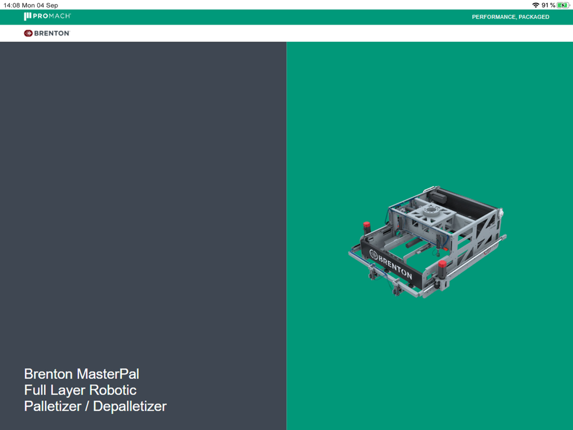
Task: Select the MasterPal machine 3D render
Action: (x=427, y=242)
